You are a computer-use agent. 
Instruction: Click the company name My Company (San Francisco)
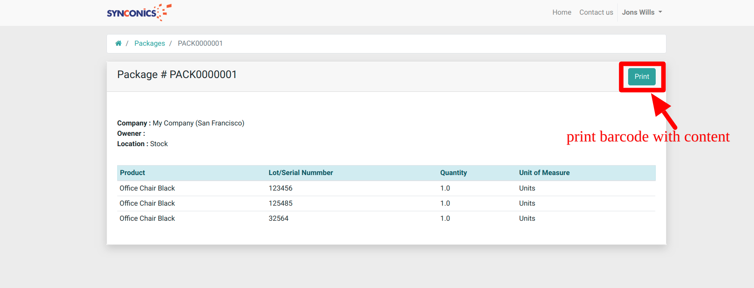click(x=198, y=123)
